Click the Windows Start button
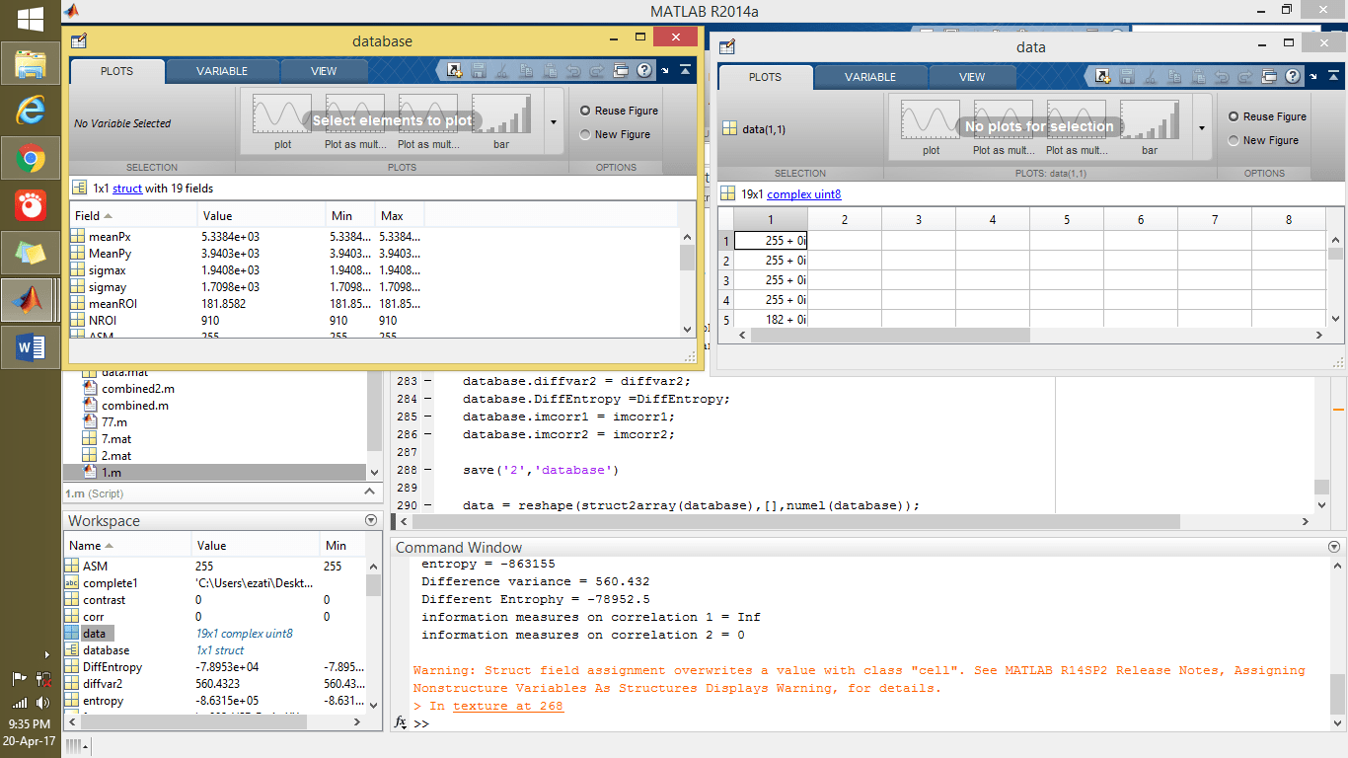1348x758 pixels. pos(31,18)
